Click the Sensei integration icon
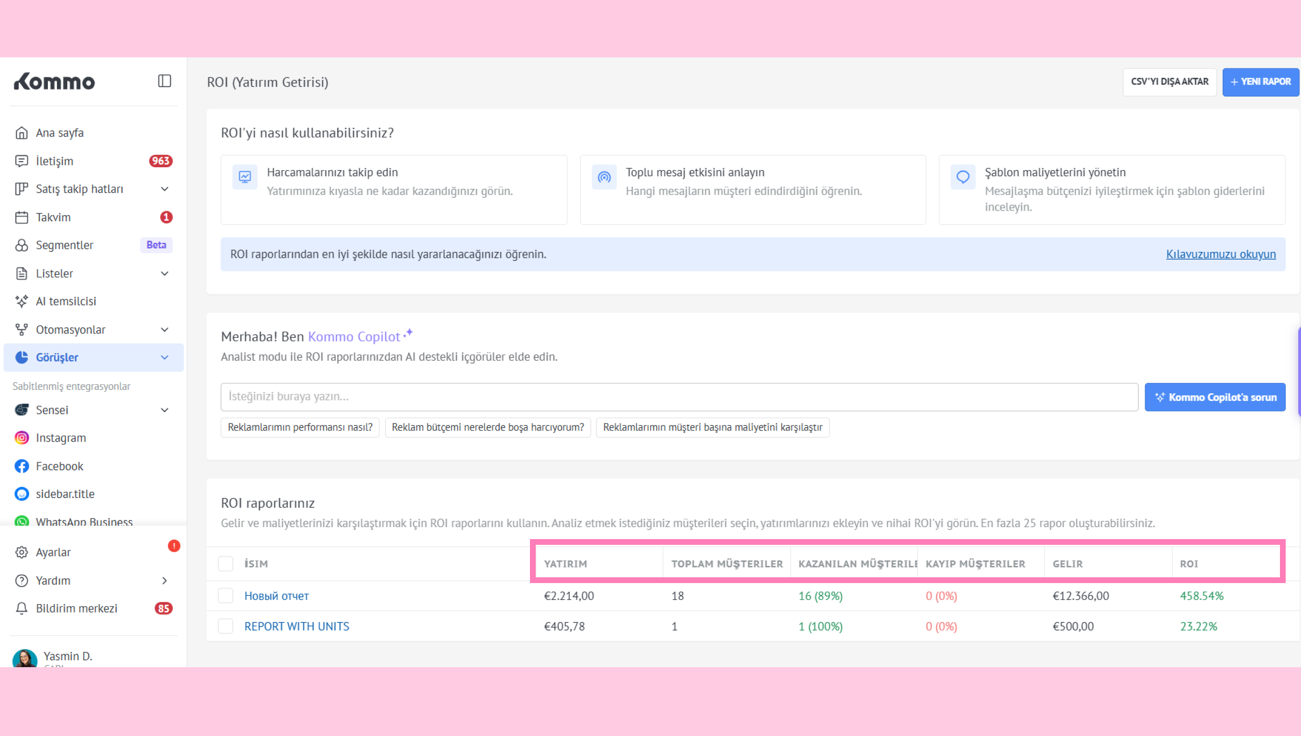 tap(21, 410)
